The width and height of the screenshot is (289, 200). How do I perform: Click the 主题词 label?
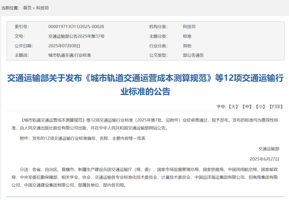pos(22,55)
